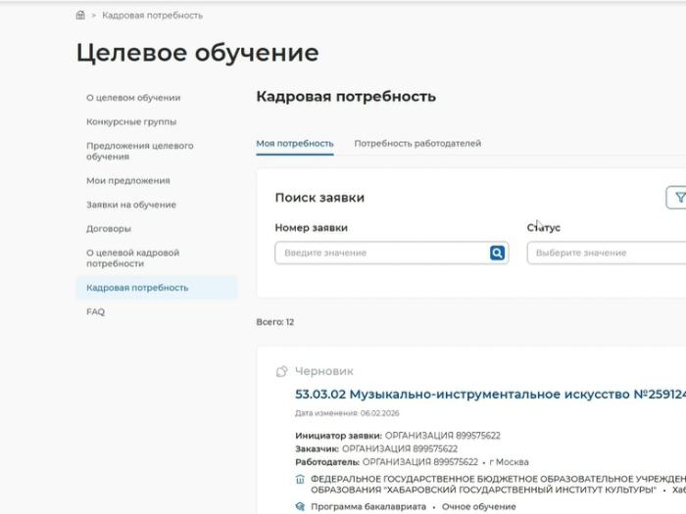Select Мои предложения in sidebar
This screenshot has height=514, width=686.
pos(128,180)
